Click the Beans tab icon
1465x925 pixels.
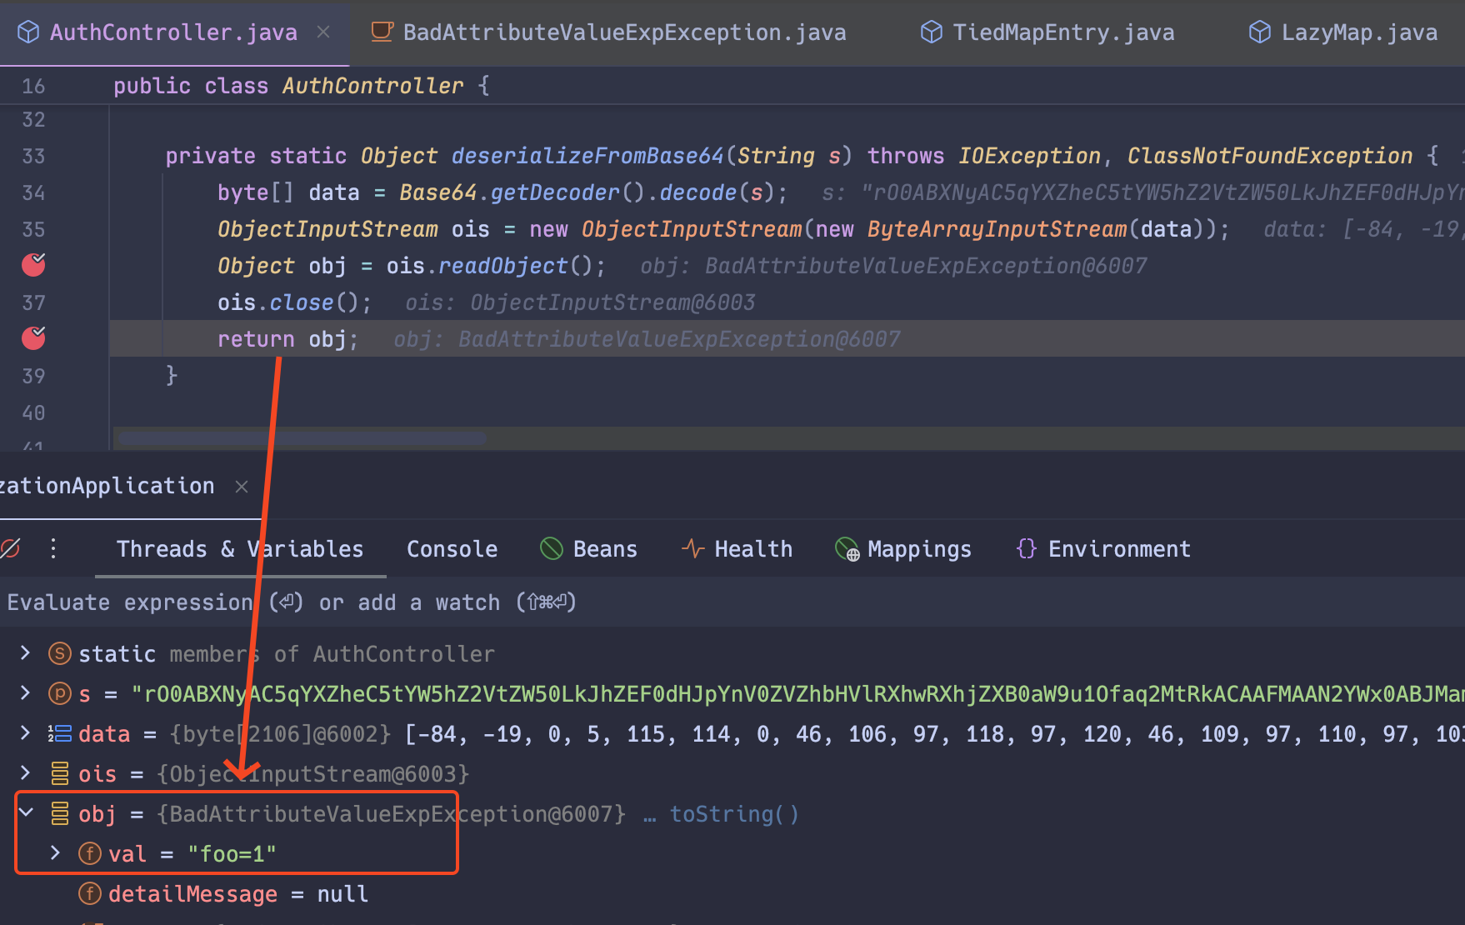pyautogui.click(x=552, y=548)
